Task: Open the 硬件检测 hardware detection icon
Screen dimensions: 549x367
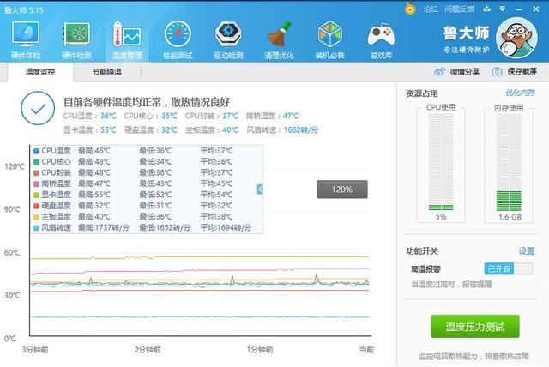Action: click(x=76, y=39)
